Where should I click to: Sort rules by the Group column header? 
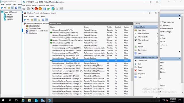(x=86, y=27)
